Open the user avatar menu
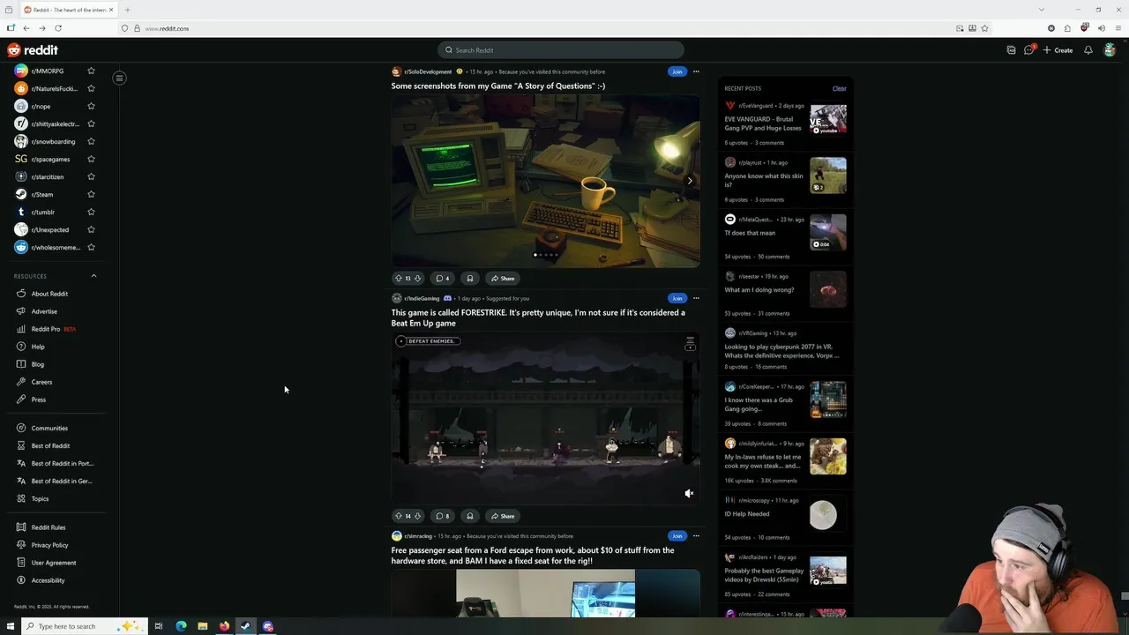 [1110, 50]
